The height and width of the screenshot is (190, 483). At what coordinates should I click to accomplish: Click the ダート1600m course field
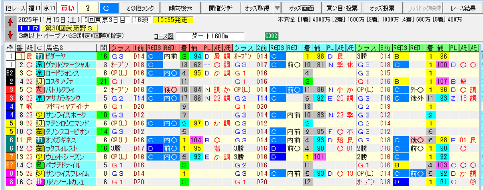coord(210,36)
